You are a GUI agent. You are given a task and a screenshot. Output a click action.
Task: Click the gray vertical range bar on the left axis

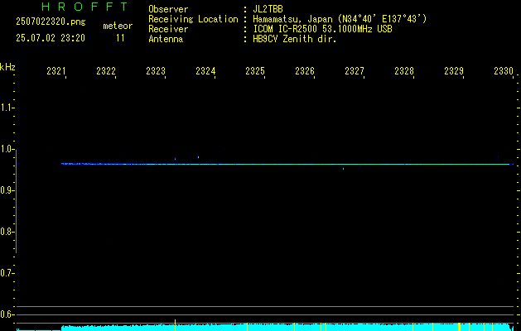[x=16, y=201]
